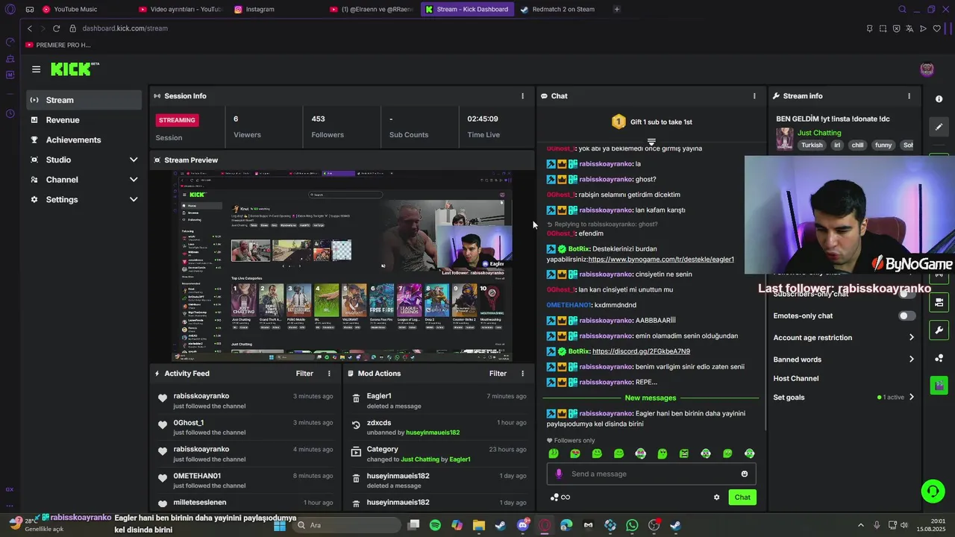This screenshot has height=537, width=955.
Task: Open Account age restriction settings
Action: pos(844,338)
